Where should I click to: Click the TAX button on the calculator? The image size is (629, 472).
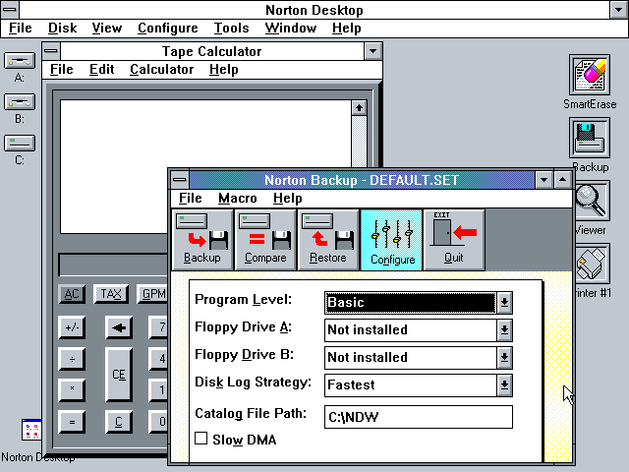(111, 294)
